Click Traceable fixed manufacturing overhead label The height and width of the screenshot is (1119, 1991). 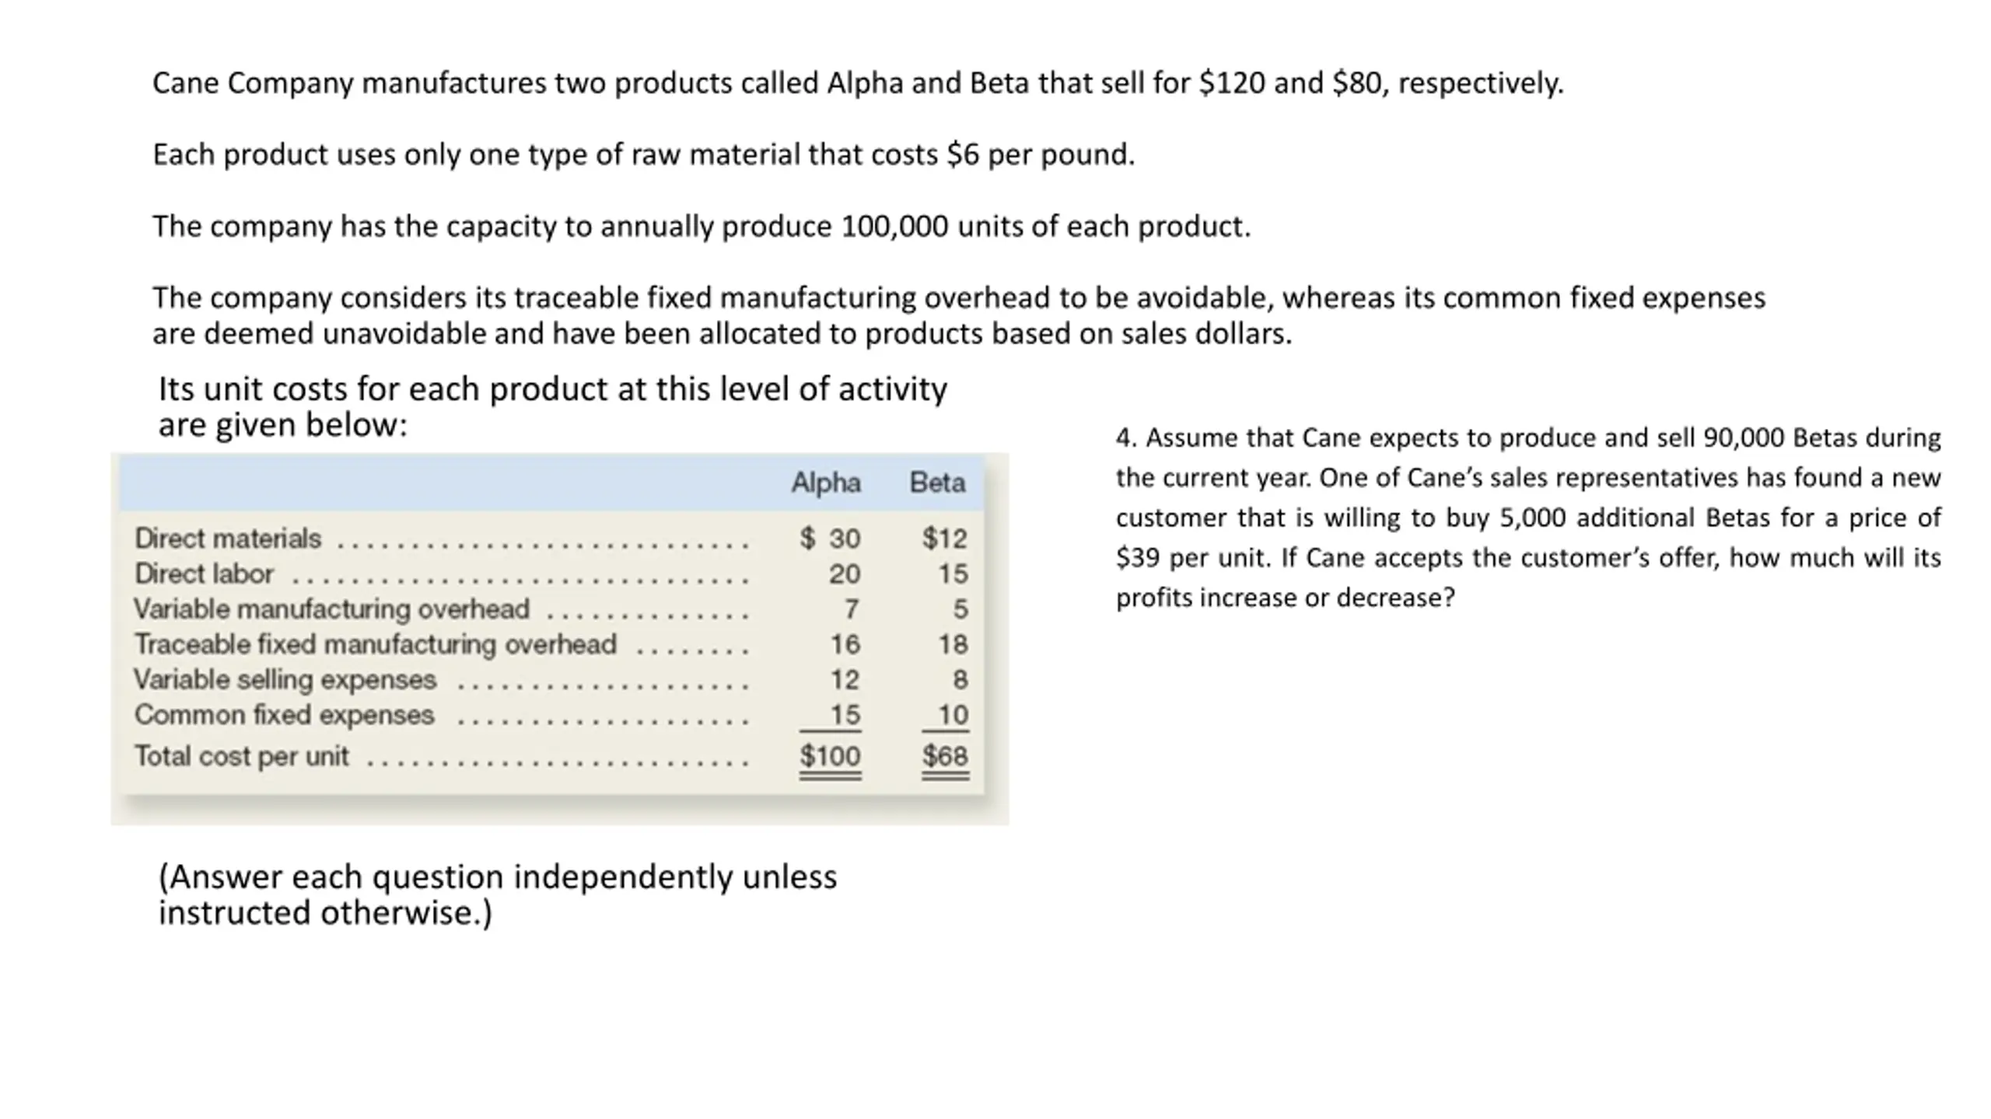pos(376,644)
